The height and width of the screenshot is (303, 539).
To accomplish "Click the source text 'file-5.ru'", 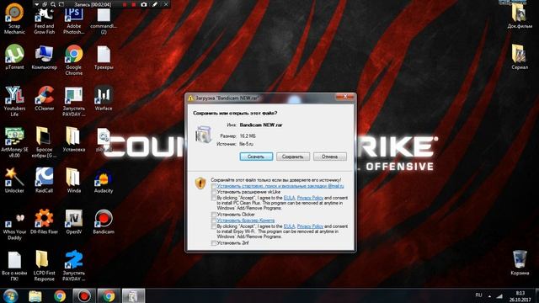I will pos(246,144).
